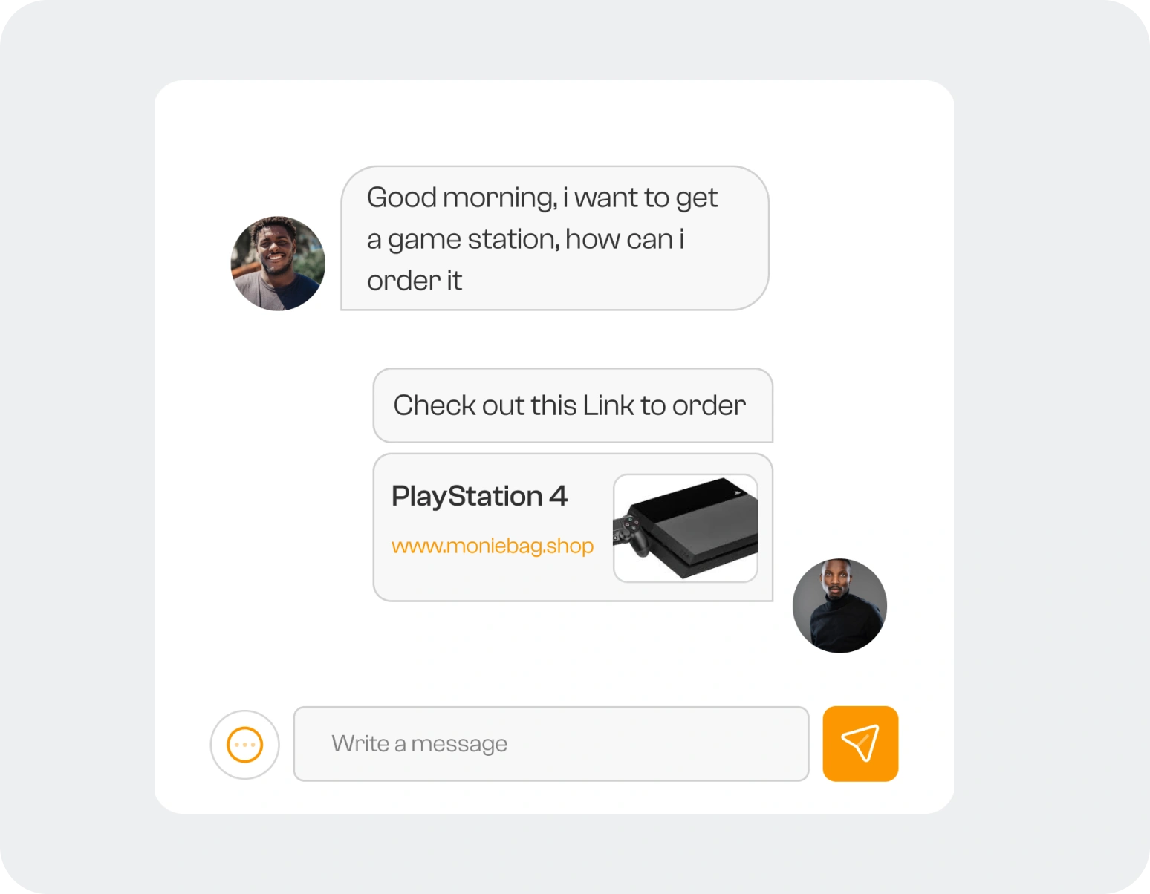Click the 'Write a message' placeholder text
The image size is (1150, 894).
pos(420,743)
